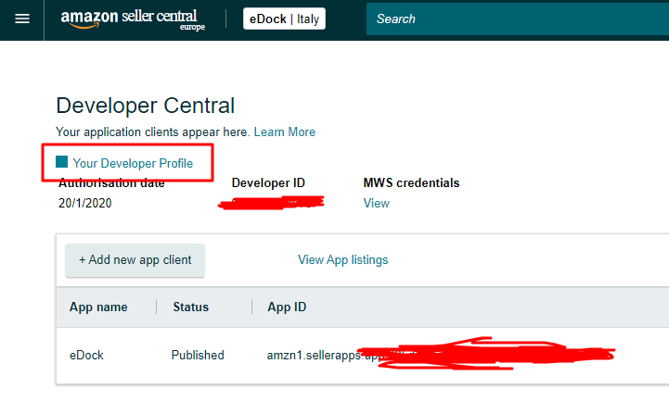Select the MWS credentials label
Viewport: 669px width, 414px height.
click(411, 183)
